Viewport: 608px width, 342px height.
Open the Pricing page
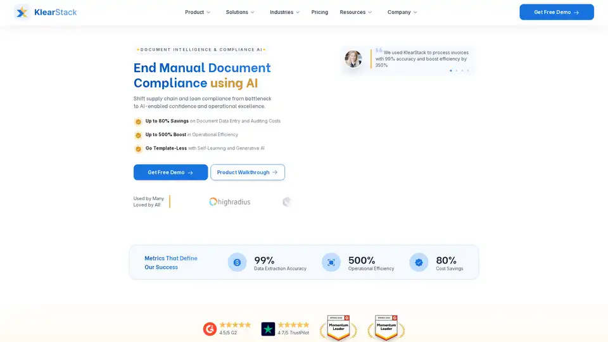[320, 12]
